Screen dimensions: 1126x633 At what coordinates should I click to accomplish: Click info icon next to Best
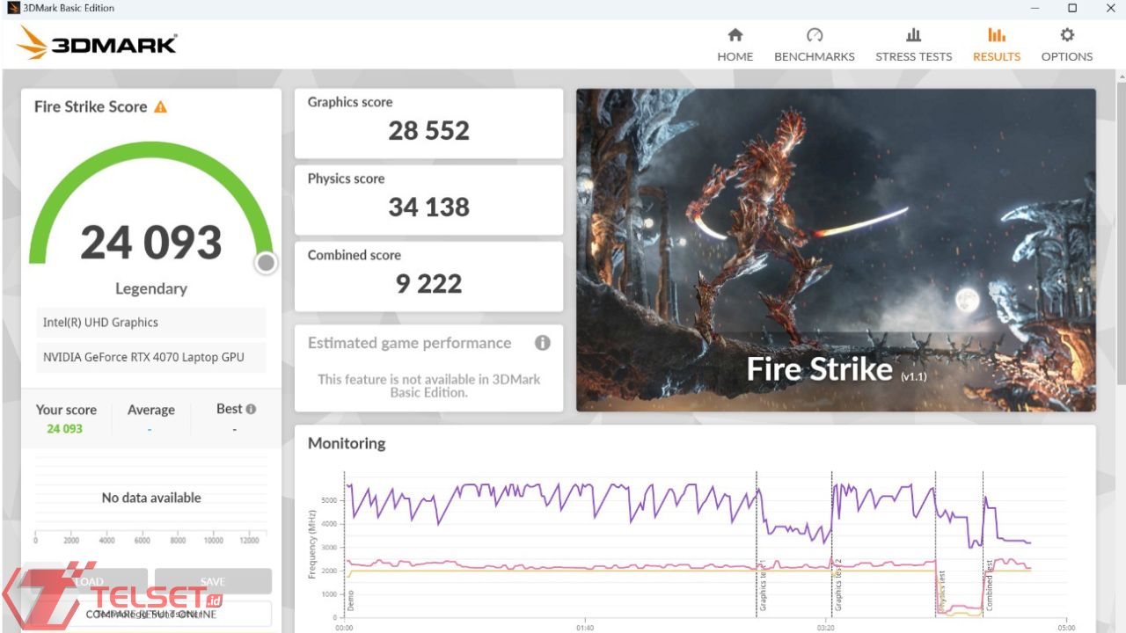click(252, 409)
